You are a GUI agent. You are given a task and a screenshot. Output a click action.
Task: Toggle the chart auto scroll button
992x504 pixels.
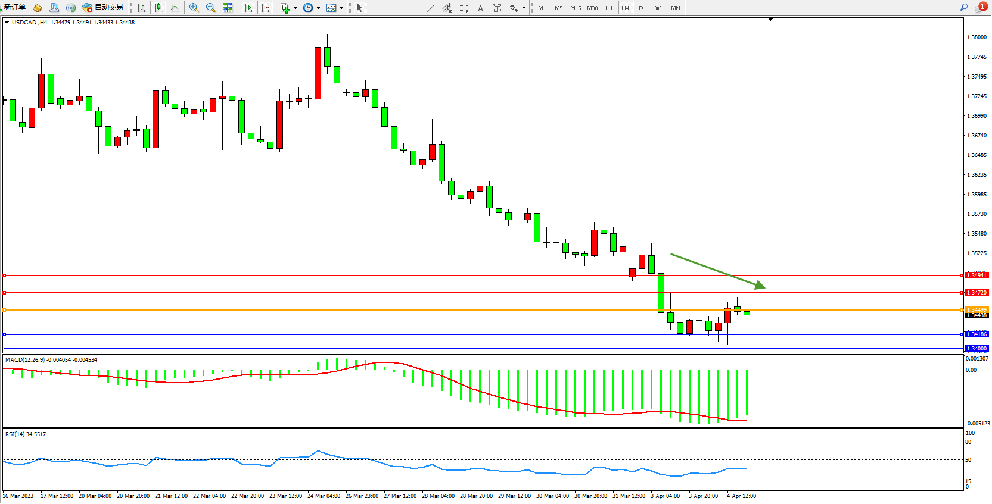tap(248, 8)
